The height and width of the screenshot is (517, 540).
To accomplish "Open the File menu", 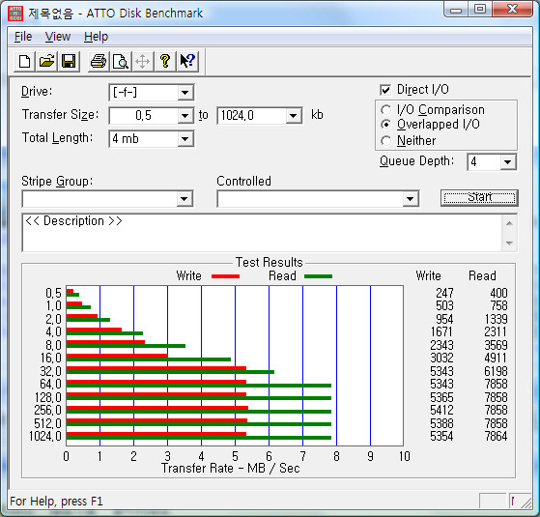I will 23,37.
